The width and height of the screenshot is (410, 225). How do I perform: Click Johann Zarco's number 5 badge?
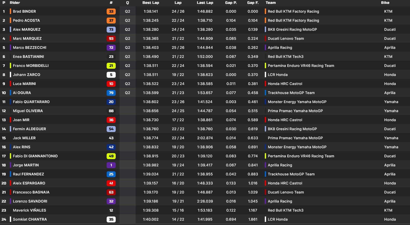point(111,75)
